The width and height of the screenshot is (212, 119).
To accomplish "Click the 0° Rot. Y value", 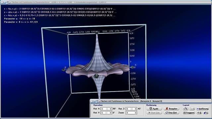I will click(114, 113).
